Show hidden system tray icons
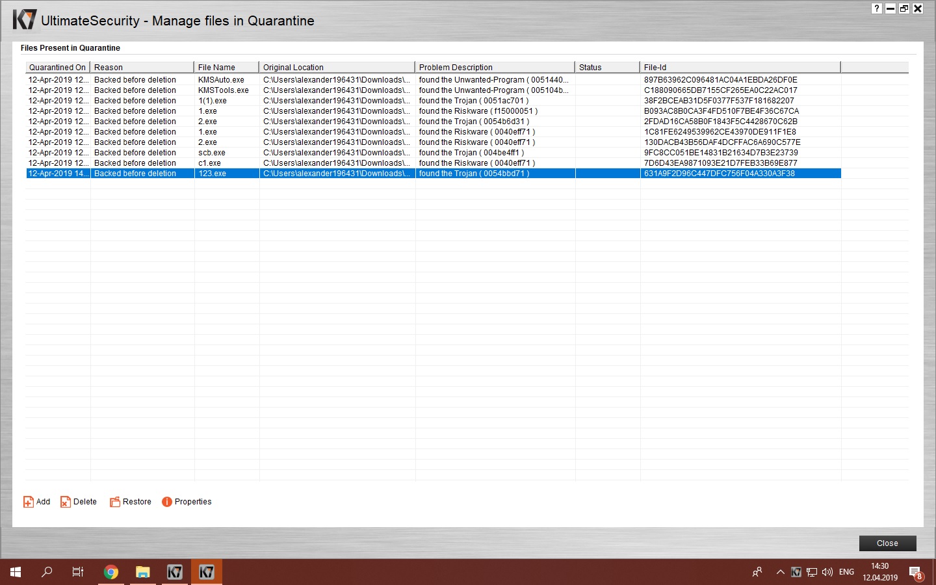The image size is (936, 585). (x=780, y=572)
